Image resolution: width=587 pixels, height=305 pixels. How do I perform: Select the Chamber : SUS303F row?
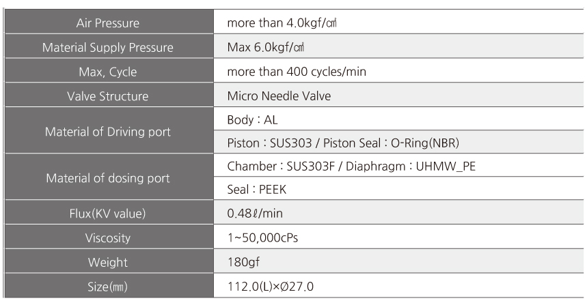[398, 165]
